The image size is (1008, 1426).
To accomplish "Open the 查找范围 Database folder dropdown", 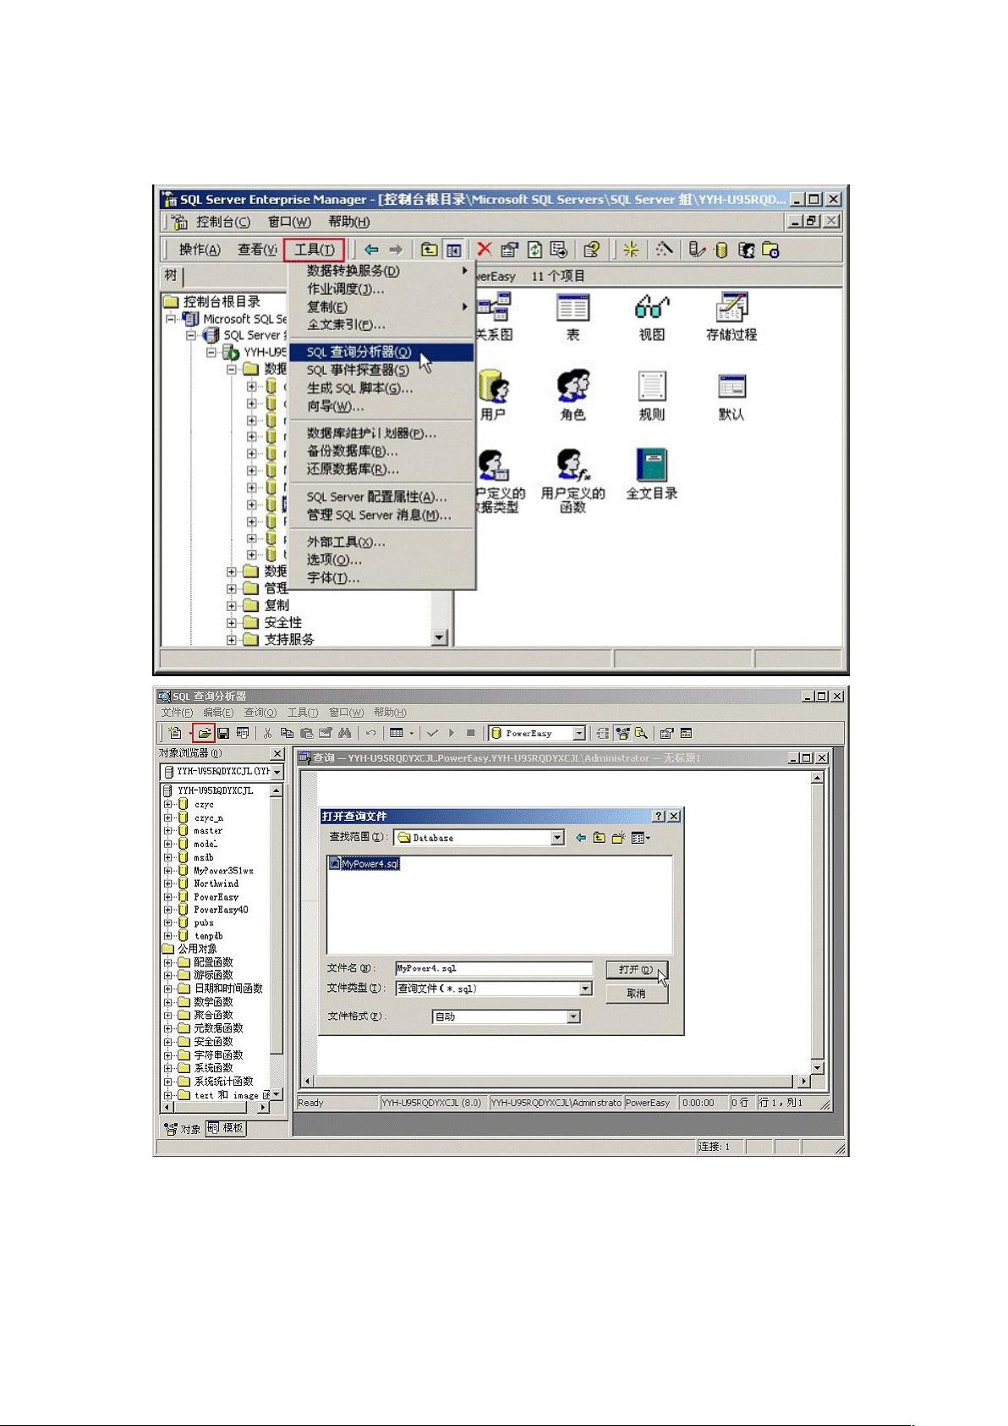I will (557, 838).
